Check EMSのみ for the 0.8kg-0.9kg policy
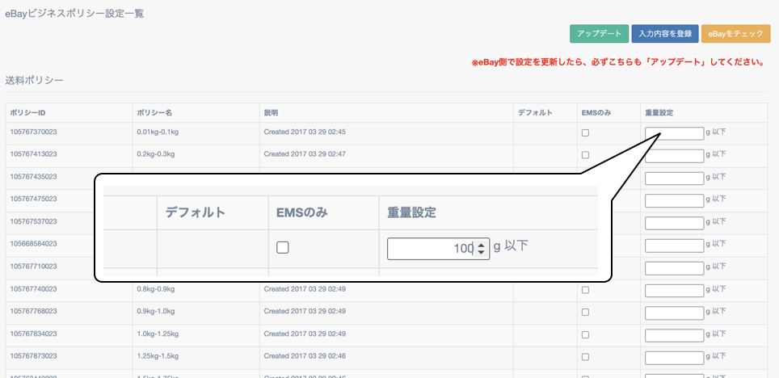779x378 pixels. point(586,290)
